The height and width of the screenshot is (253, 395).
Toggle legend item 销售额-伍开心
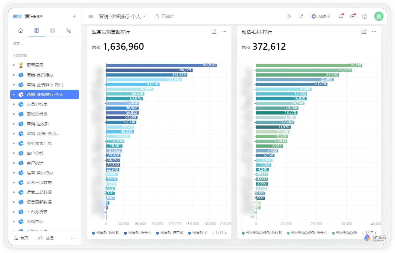138,233
